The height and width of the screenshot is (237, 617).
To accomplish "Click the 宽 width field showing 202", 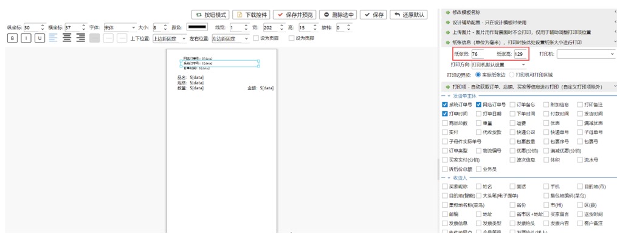I will pos(270,27).
